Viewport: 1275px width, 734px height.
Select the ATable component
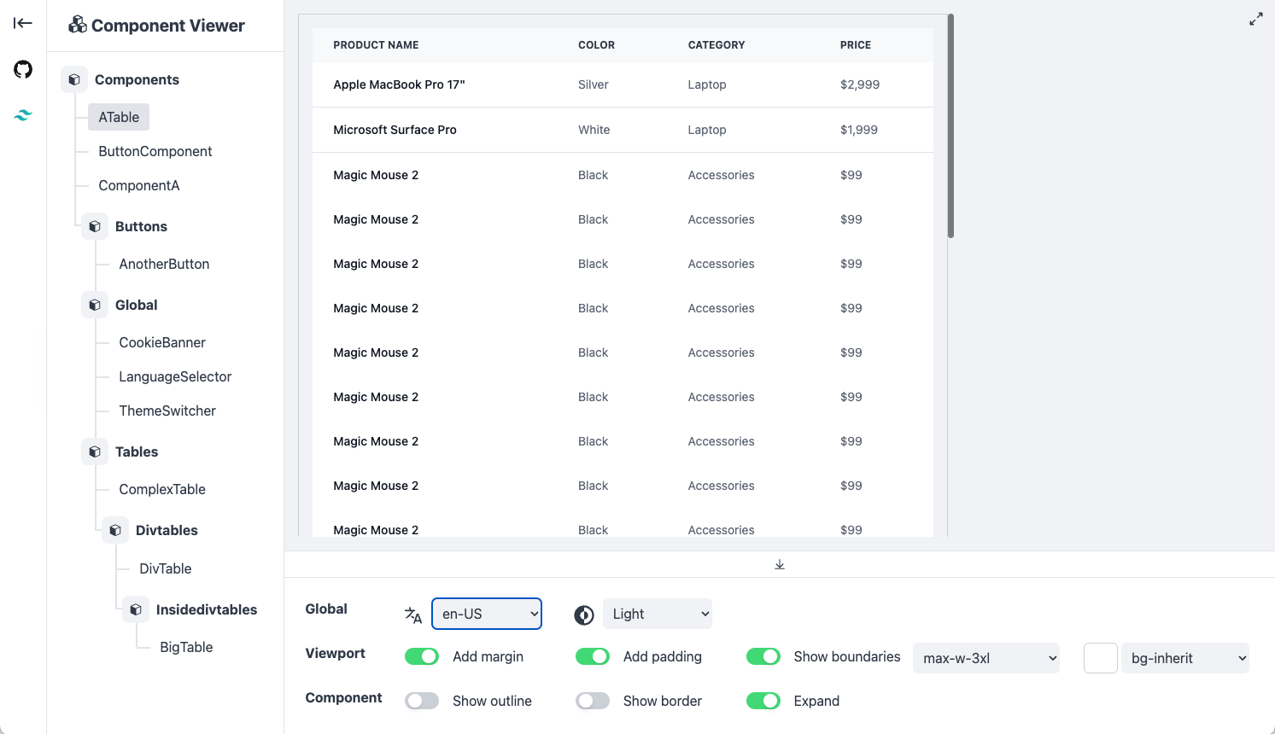tap(119, 117)
